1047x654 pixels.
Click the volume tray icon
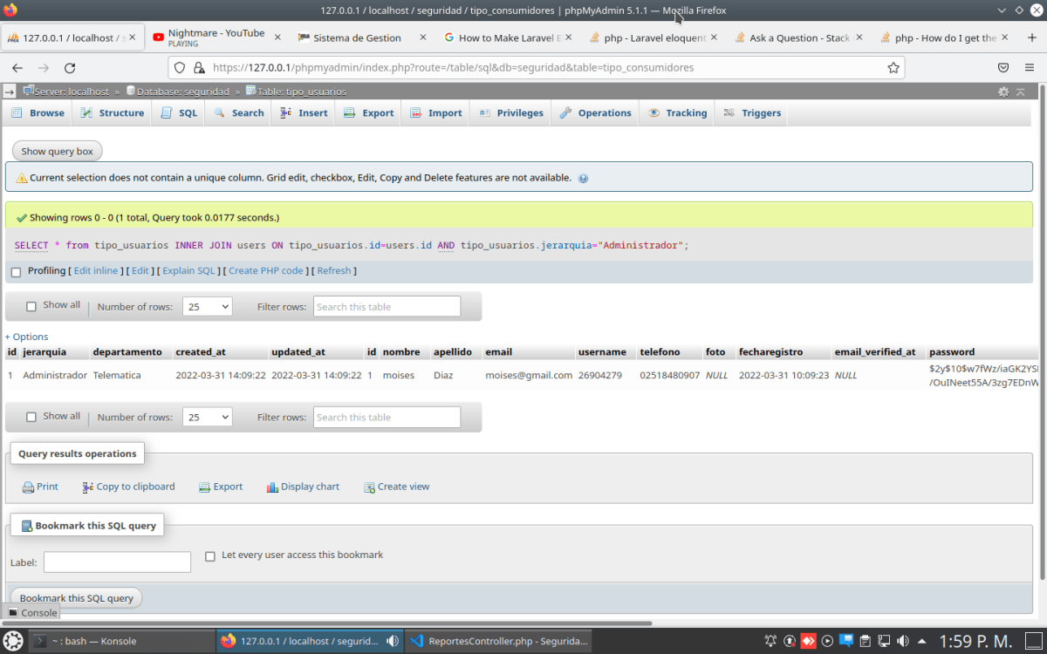tap(905, 641)
